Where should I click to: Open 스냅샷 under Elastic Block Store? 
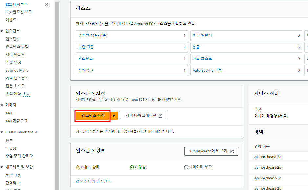tap(11, 148)
